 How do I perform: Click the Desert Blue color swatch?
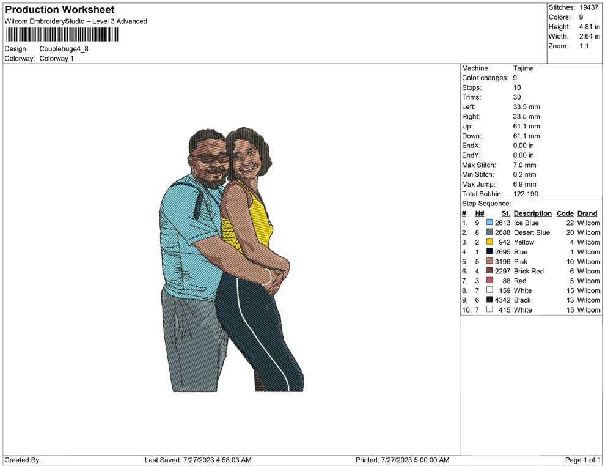tap(490, 232)
